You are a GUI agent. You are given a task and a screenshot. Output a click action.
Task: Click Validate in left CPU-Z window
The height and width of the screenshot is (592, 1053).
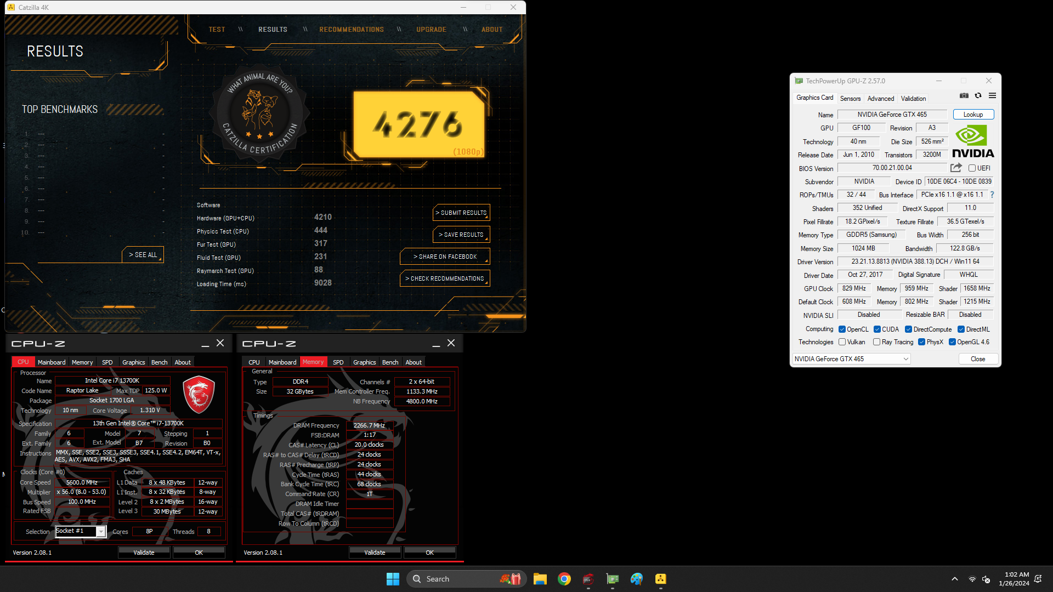(144, 553)
